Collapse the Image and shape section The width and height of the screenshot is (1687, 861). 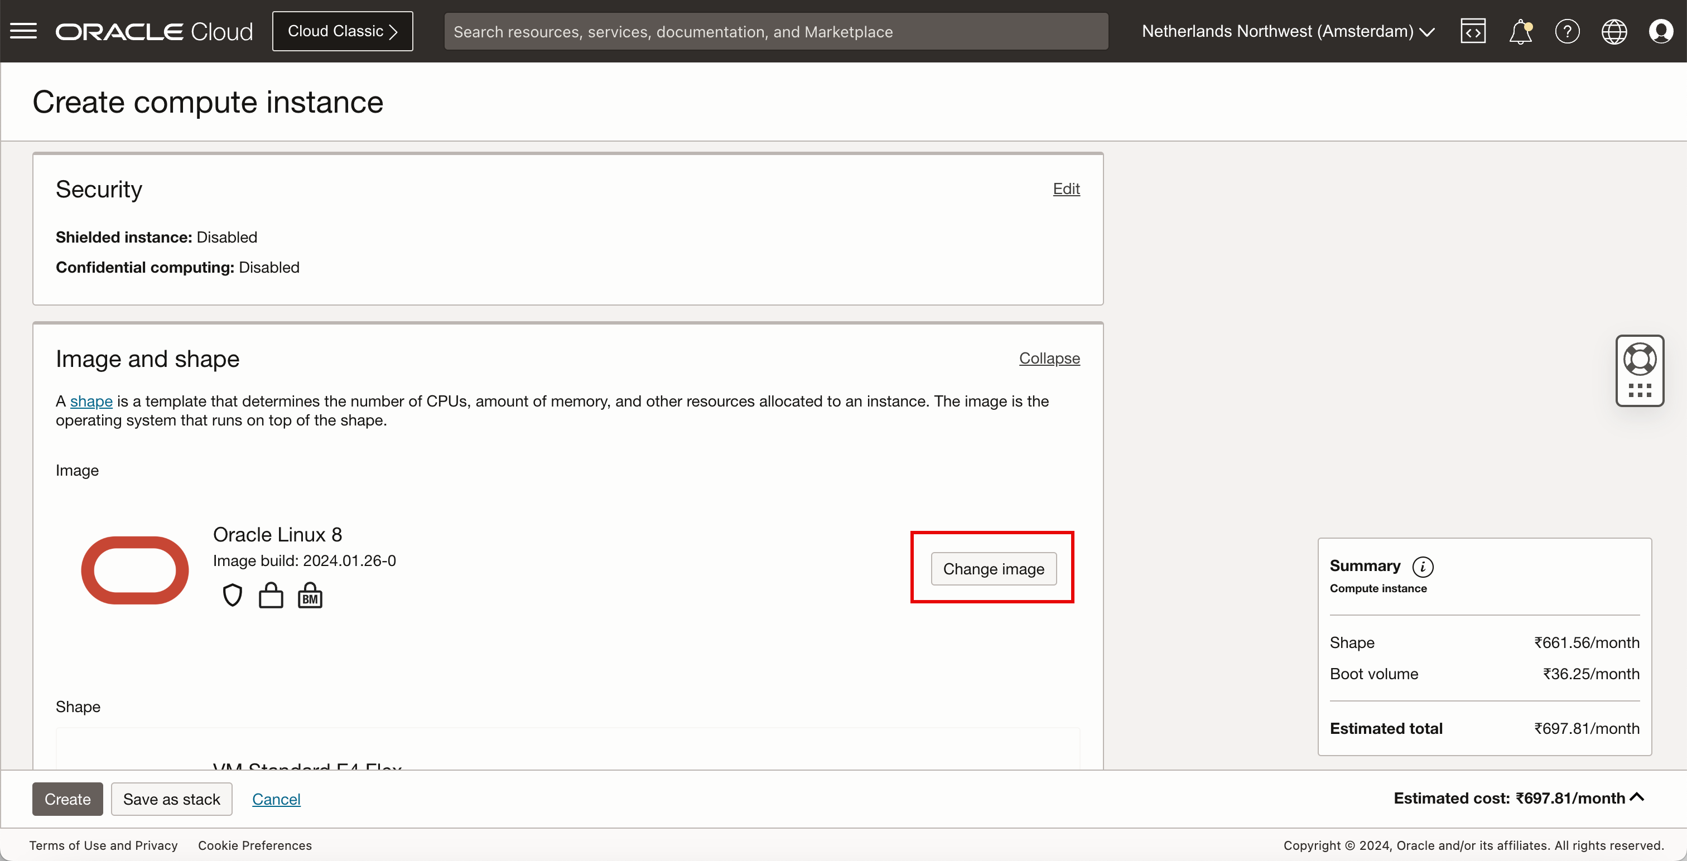click(1049, 358)
